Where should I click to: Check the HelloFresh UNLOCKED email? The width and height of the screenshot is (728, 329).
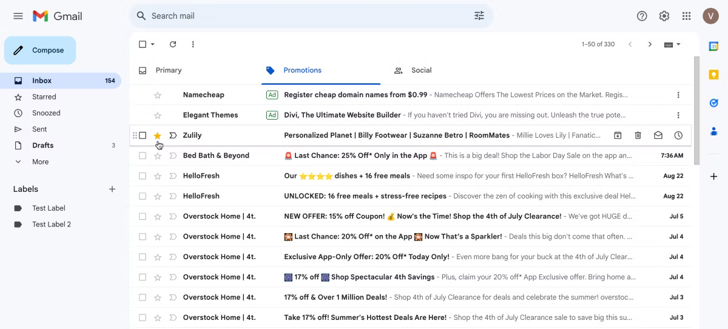point(143,196)
